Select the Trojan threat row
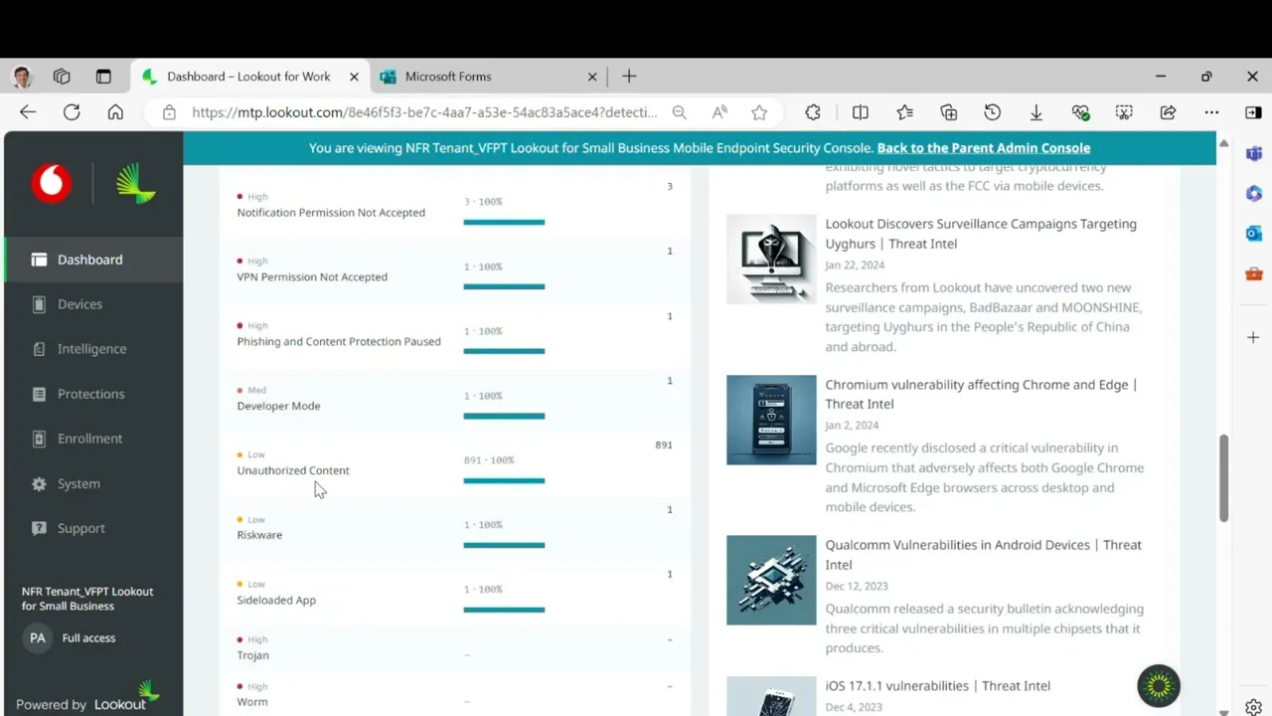 click(455, 648)
